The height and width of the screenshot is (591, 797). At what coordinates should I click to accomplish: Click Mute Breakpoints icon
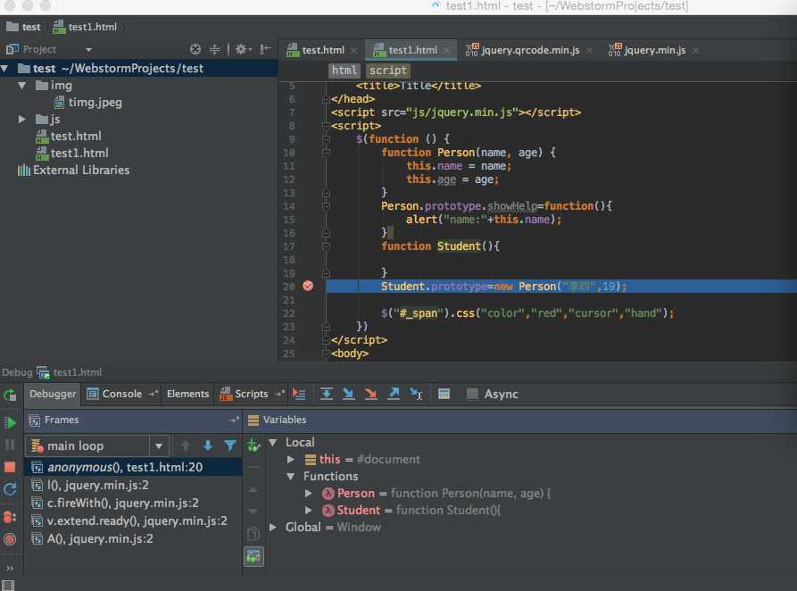click(10, 539)
